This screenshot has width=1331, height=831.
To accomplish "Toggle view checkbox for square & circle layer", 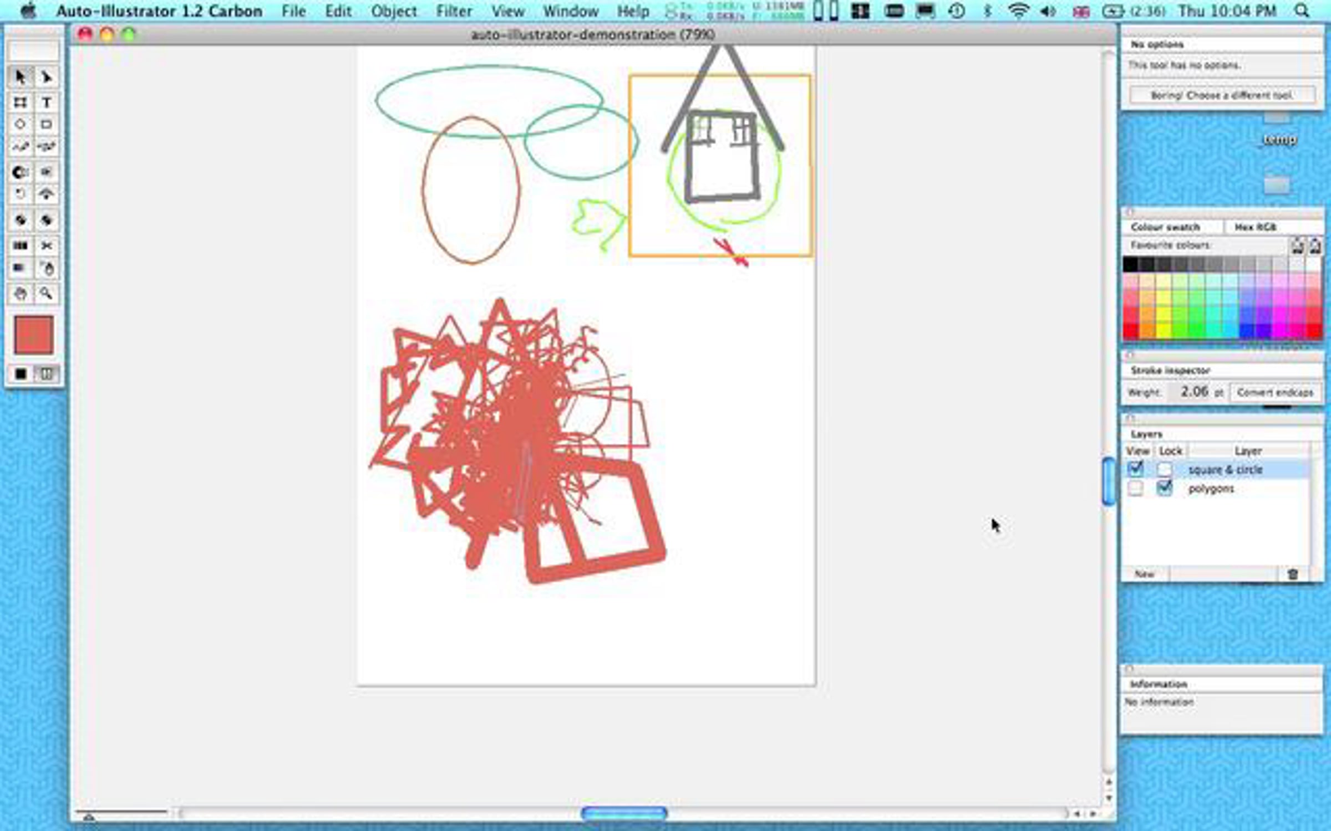I will (x=1135, y=469).
